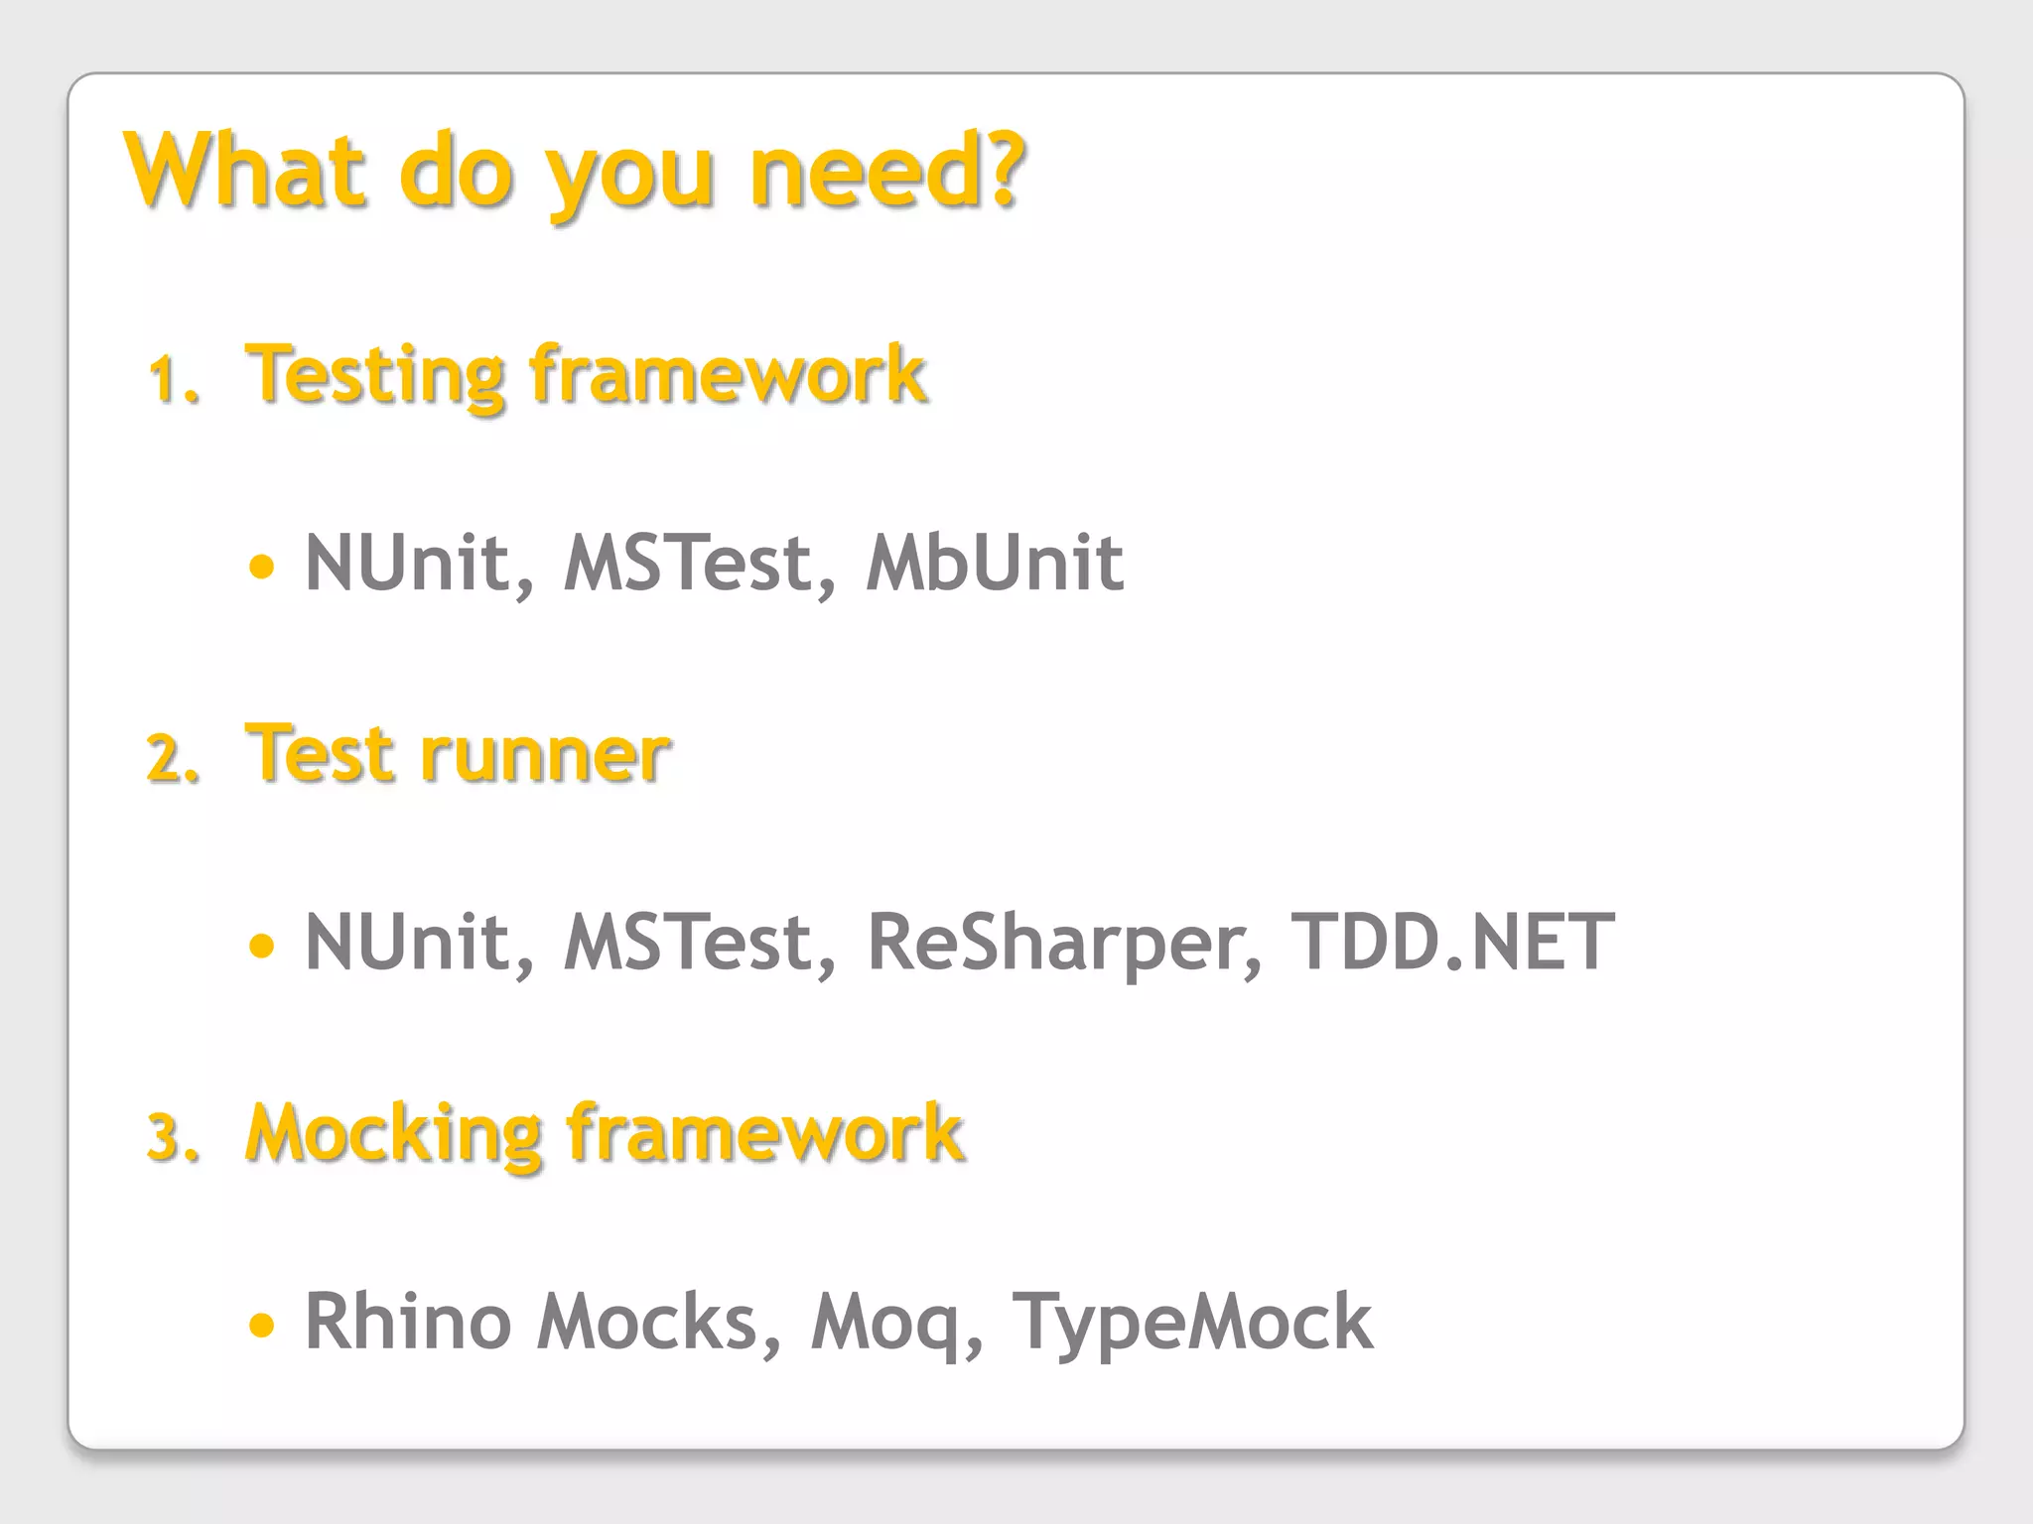Click the number 3 list marker
This screenshot has height=1524, width=2033.
click(173, 1138)
